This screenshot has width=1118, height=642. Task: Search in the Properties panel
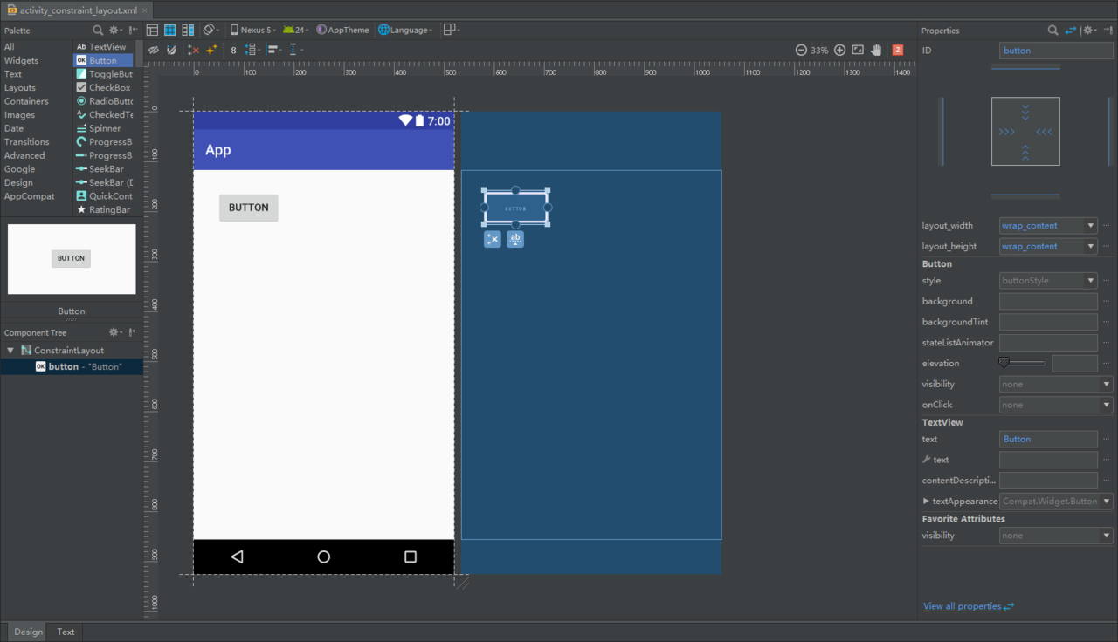click(x=1053, y=31)
